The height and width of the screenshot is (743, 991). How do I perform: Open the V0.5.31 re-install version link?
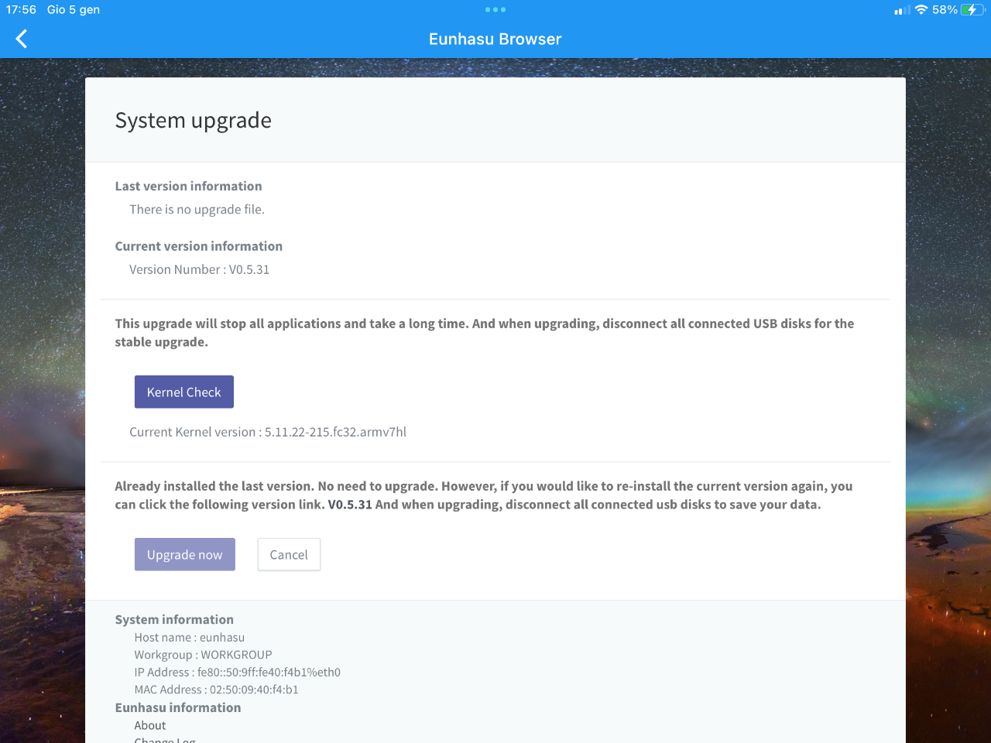[x=350, y=505]
